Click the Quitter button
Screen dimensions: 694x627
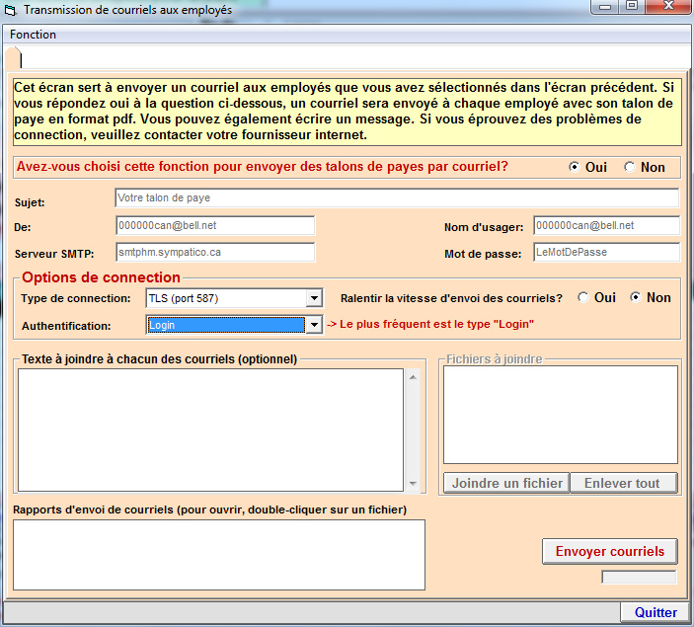655,612
